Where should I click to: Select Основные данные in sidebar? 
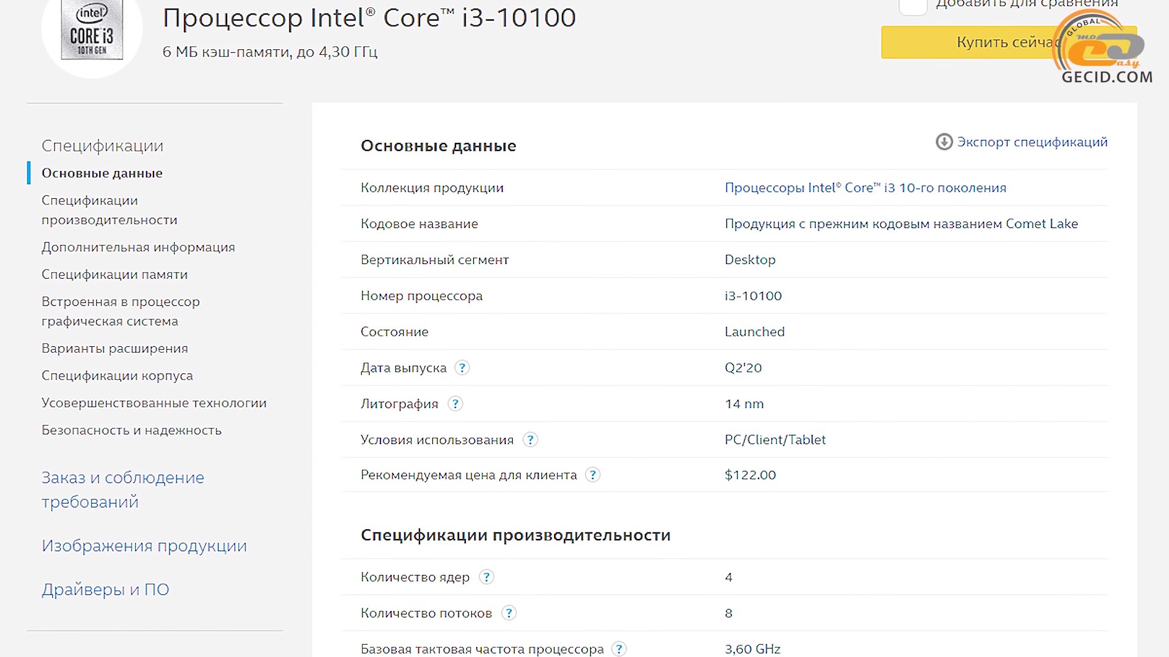point(102,173)
